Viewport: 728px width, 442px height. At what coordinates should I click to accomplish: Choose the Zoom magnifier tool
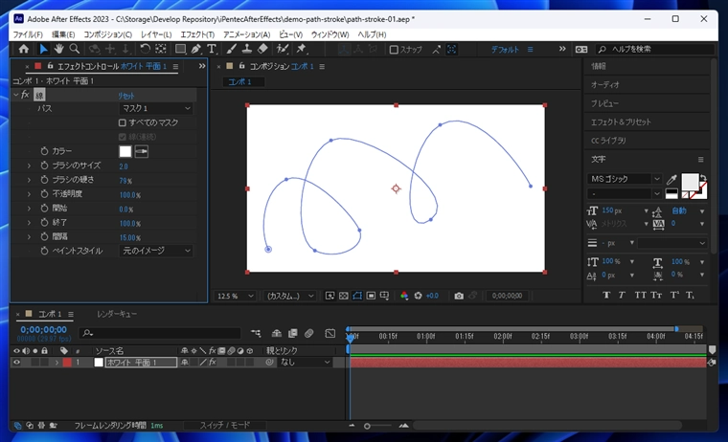point(75,49)
